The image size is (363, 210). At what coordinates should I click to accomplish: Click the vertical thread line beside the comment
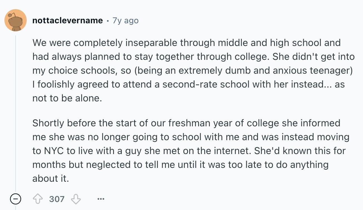(x=16, y=114)
